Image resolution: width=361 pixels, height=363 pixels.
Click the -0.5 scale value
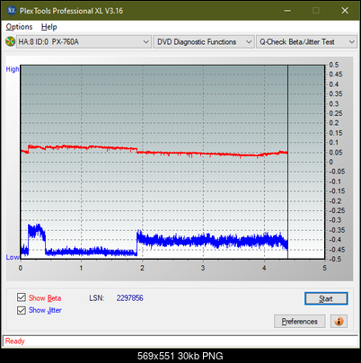point(335,259)
